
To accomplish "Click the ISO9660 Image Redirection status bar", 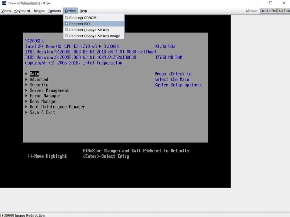I will pyautogui.click(x=22, y=214).
